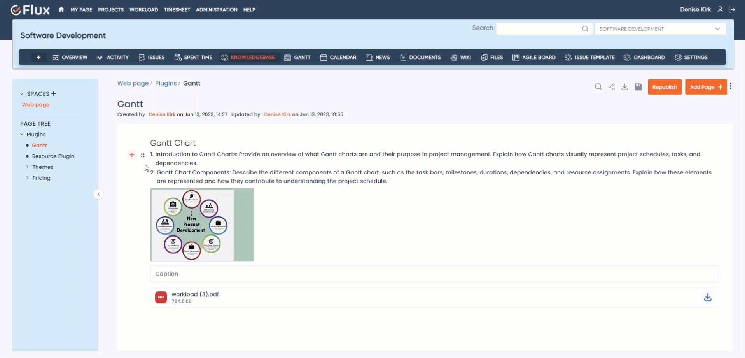This screenshot has height=358, width=745.
Task: Grab the block drag handle icon
Action: click(x=143, y=154)
